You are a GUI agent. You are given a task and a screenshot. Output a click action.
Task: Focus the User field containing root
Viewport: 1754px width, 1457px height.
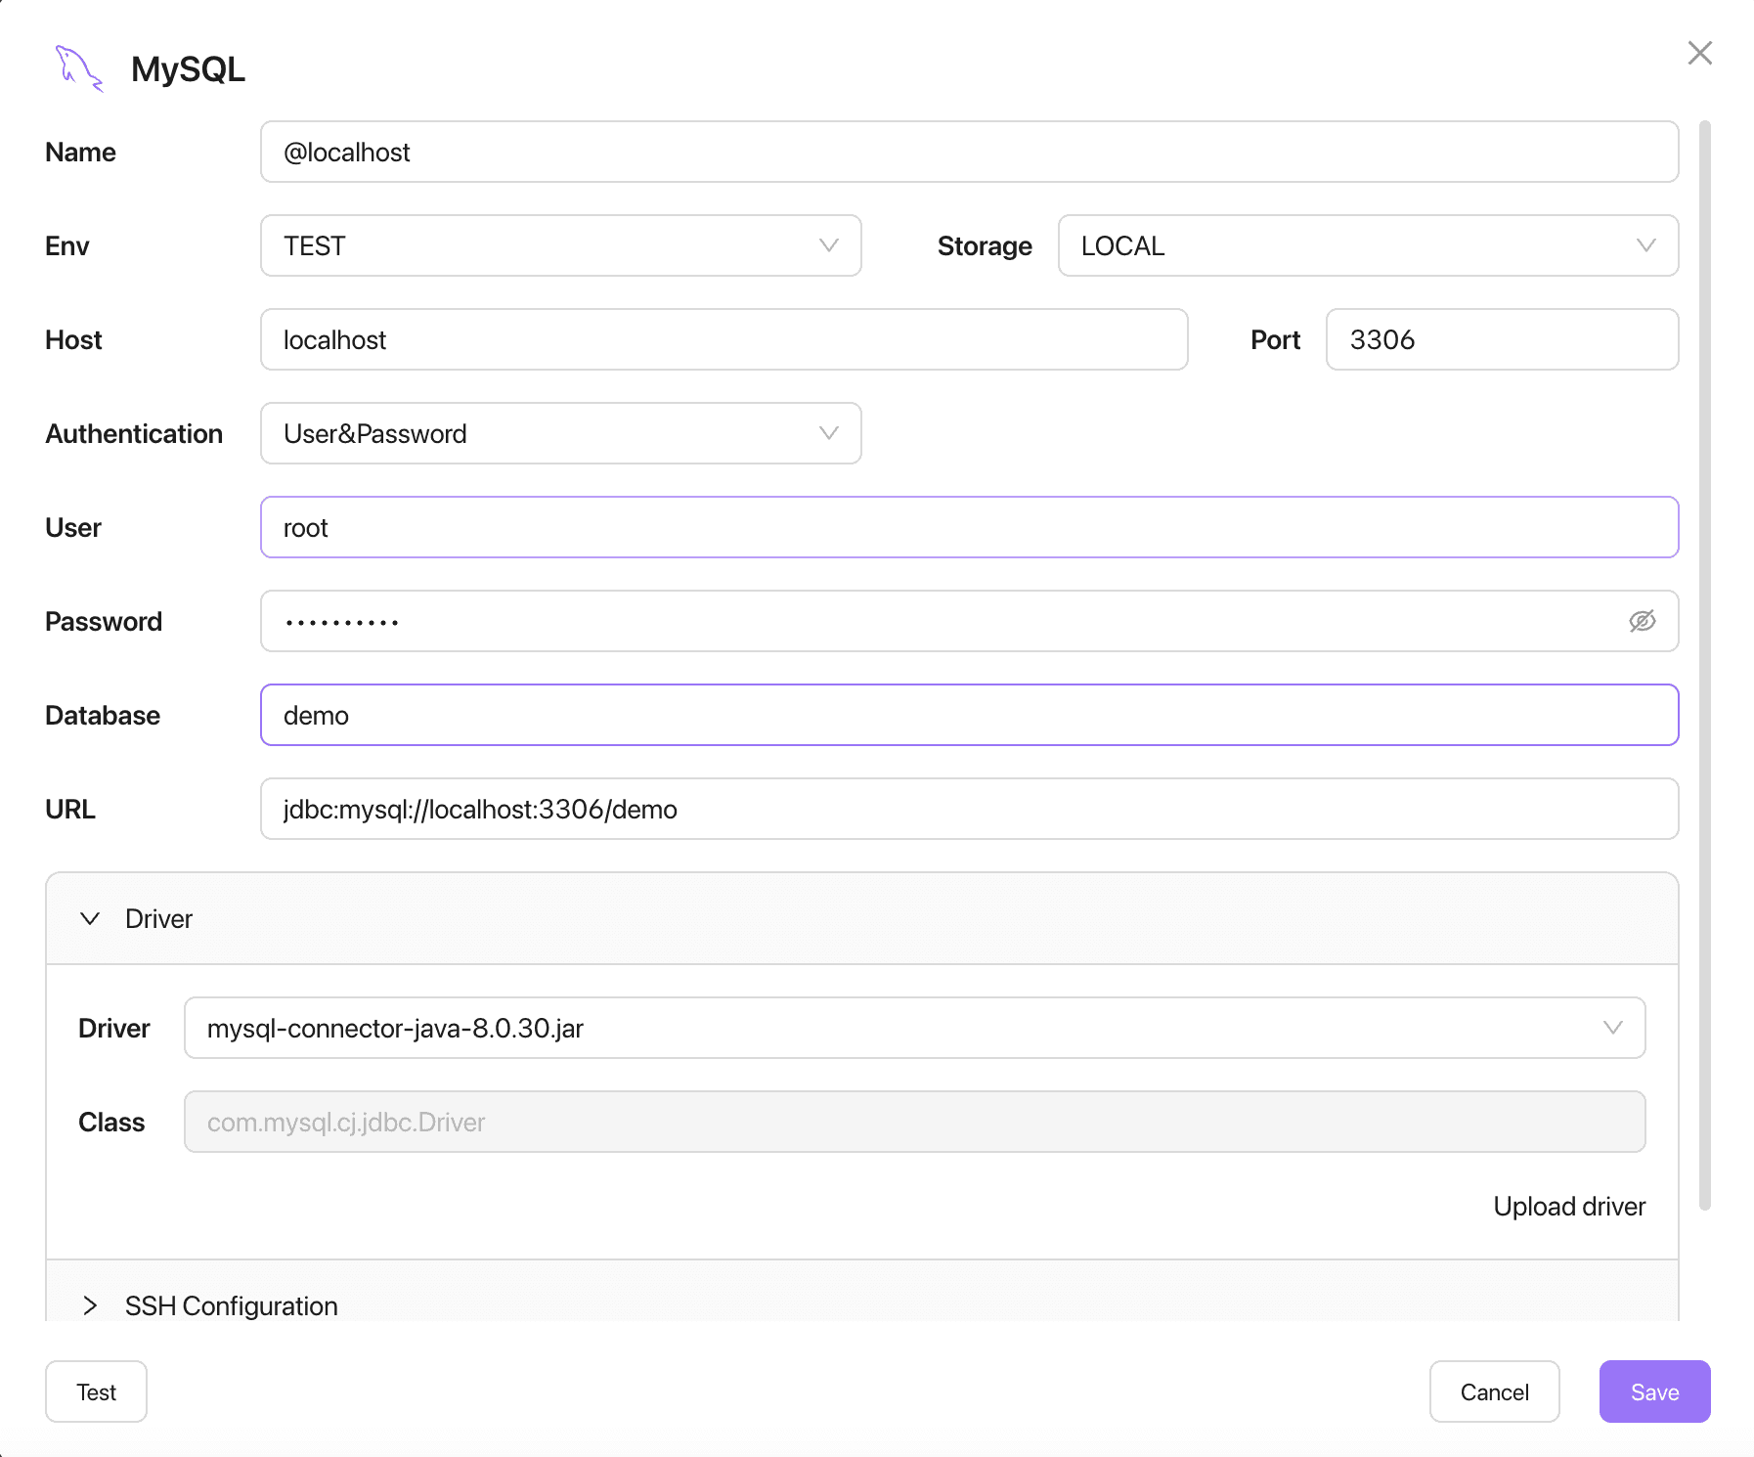coord(969,527)
